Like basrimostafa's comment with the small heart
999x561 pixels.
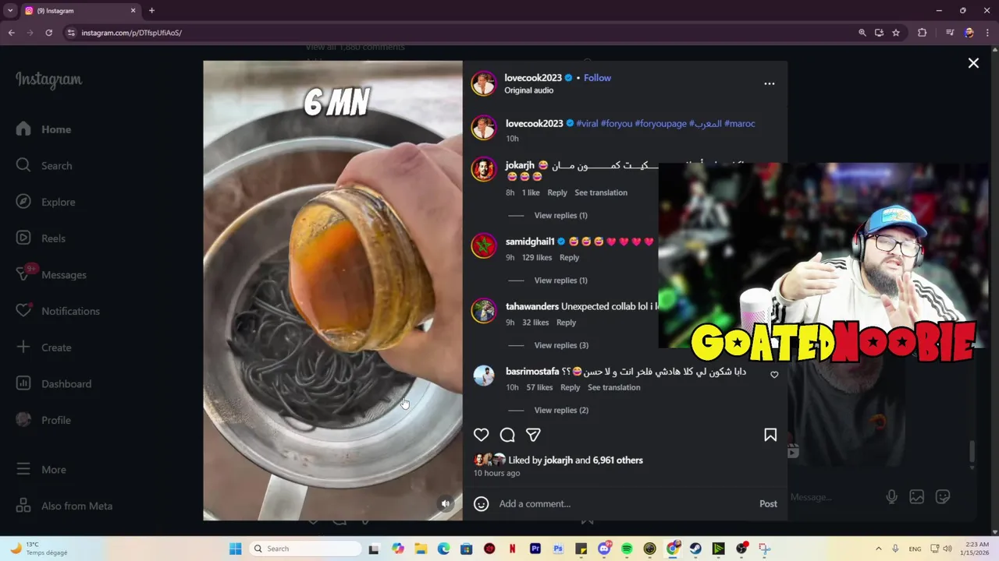pyautogui.click(x=774, y=375)
